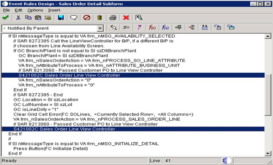Click the interconnect icon after f(s)
Image resolution: width=273 pixels, height=165 pixels.
click(x=178, y=27)
